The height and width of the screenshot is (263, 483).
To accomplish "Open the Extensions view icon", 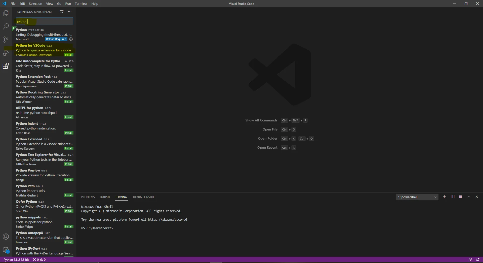I will pyautogui.click(x=6, y=66).
